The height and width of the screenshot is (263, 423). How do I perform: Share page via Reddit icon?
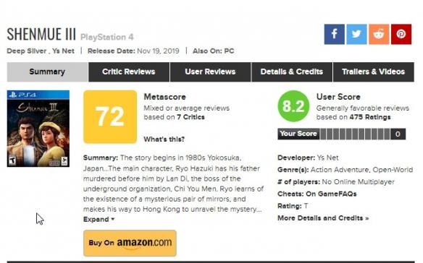tap(379, 34)
